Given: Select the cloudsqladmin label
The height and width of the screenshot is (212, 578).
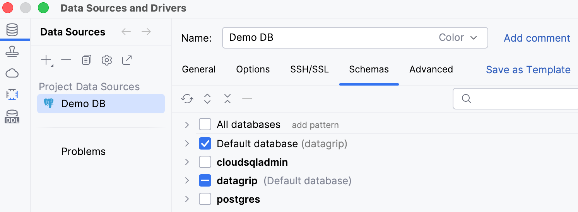Looking at the screenshot, I should click(x=252, y=162).
